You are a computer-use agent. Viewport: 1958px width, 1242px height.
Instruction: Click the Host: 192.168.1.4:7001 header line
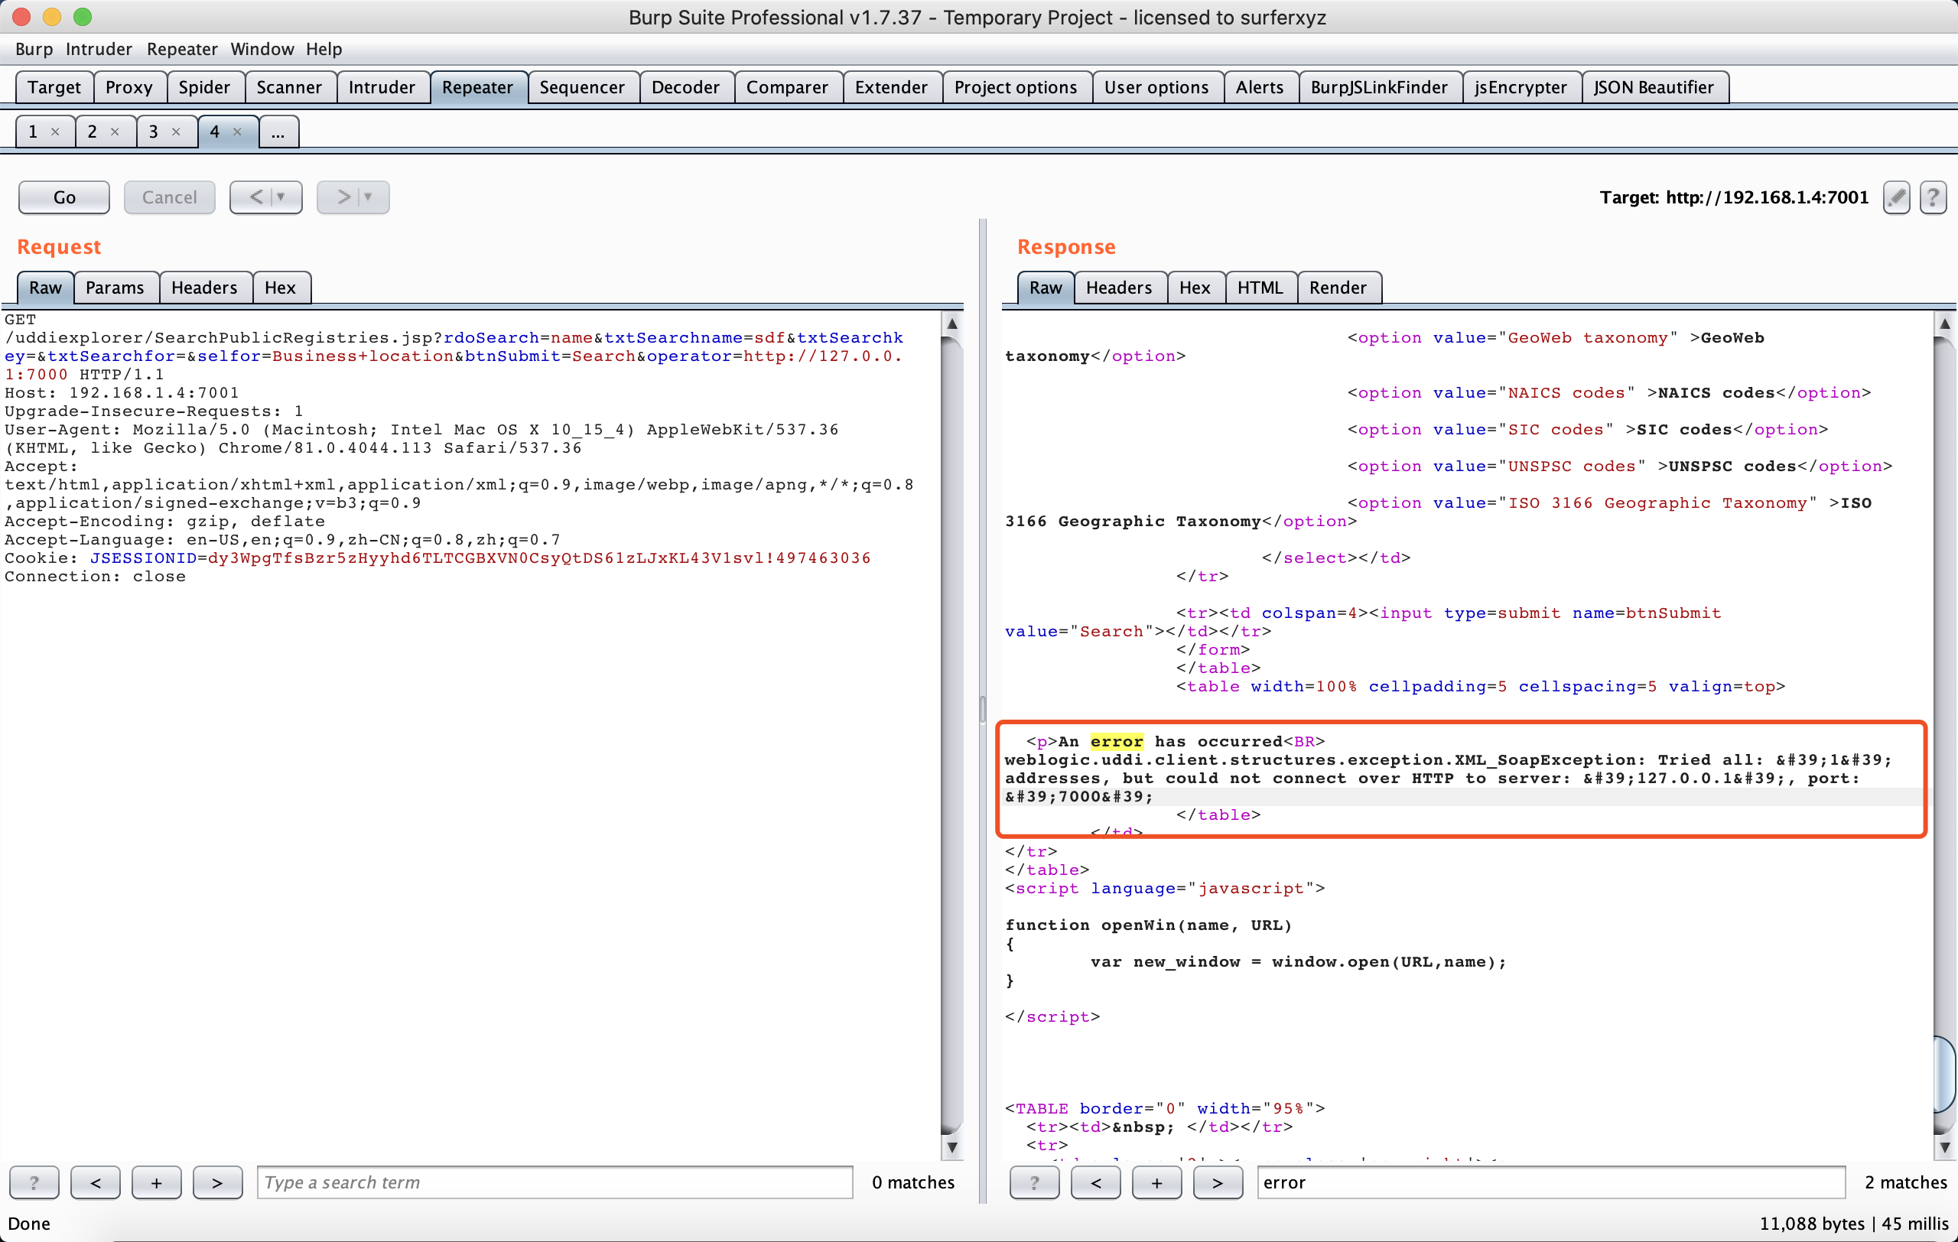[x=122, y=392]
